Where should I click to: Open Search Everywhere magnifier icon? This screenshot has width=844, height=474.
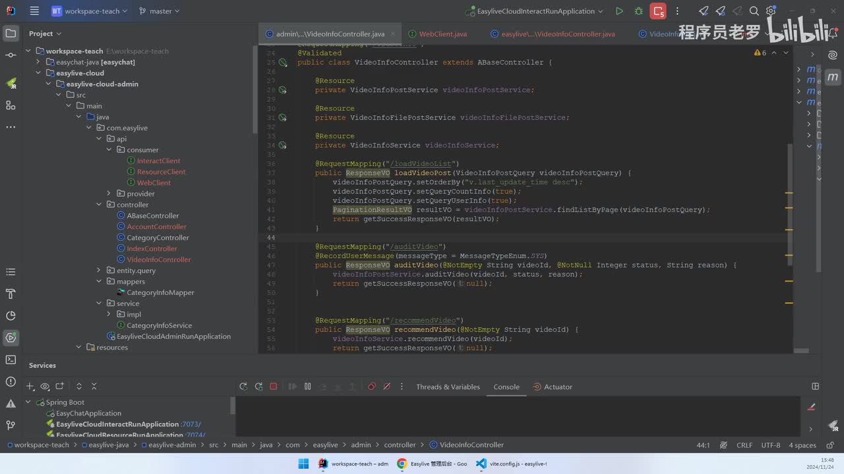(754, 11)
